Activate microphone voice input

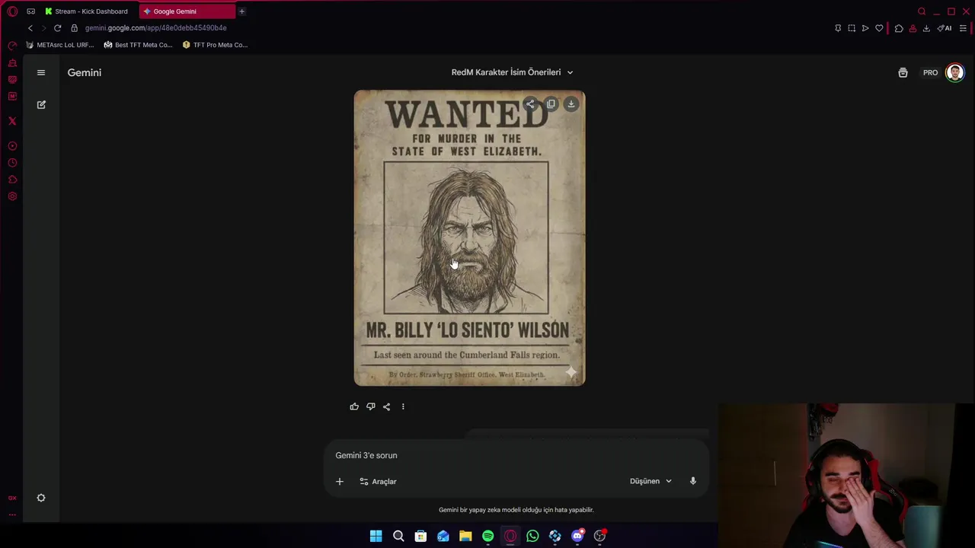[x=692, y=481]
